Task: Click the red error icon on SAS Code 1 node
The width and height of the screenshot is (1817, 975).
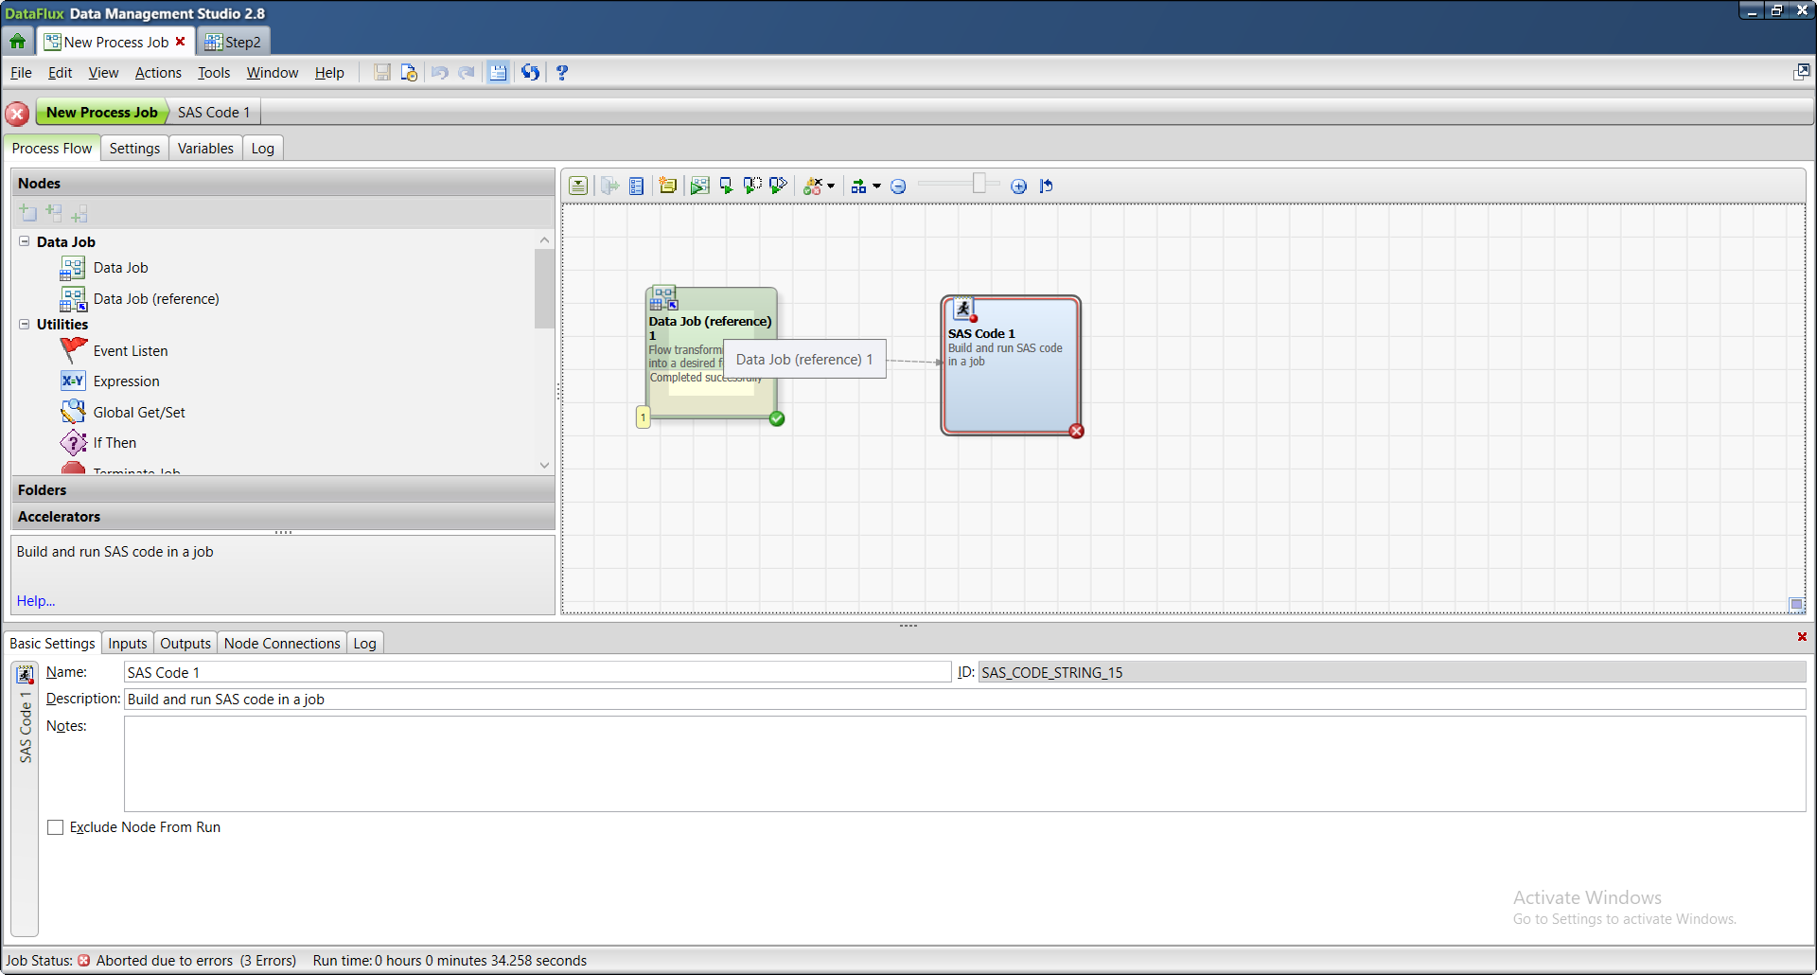Action: click(x=1076, y=432)
